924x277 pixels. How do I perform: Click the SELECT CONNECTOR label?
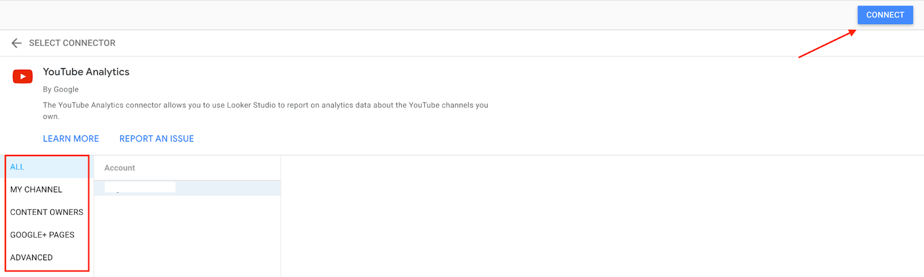click(x=72, y=43)
